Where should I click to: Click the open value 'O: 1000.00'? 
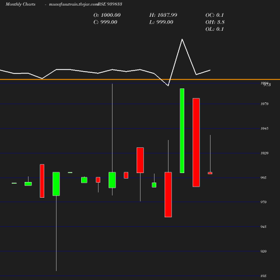107,15
